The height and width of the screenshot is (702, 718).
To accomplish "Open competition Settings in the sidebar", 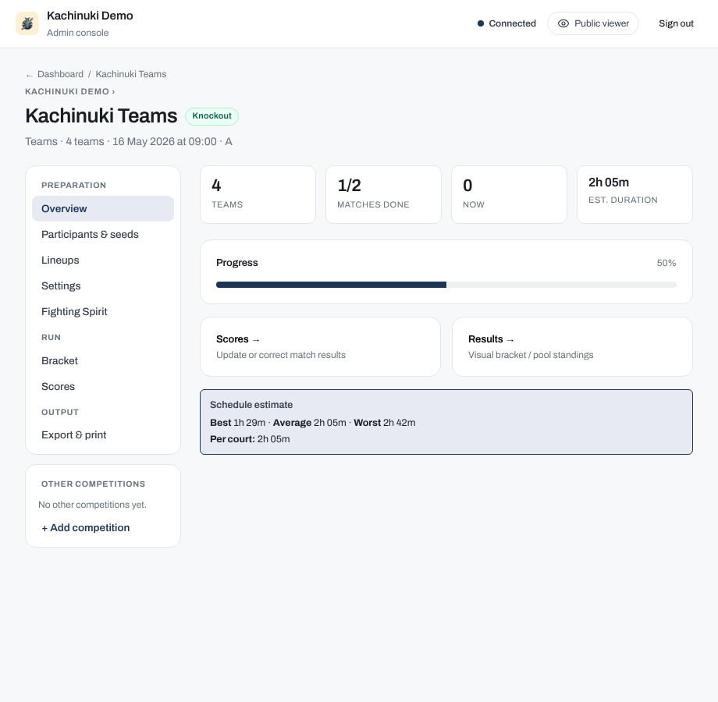I will [x=103, y=286].
